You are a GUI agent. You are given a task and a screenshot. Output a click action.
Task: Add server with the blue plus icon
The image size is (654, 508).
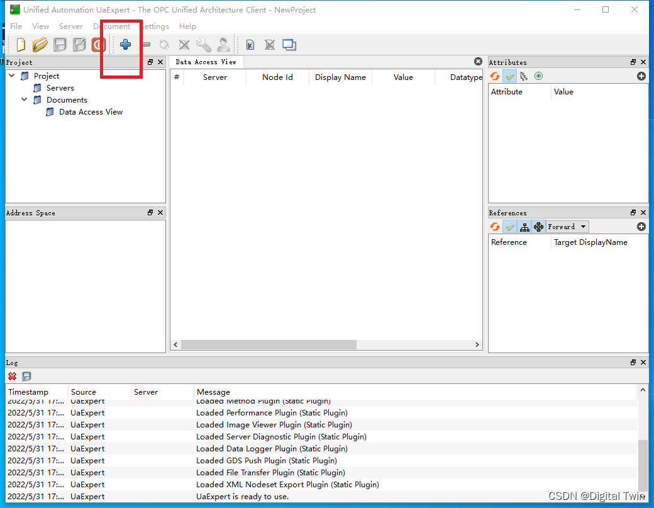tap(126, 44)
